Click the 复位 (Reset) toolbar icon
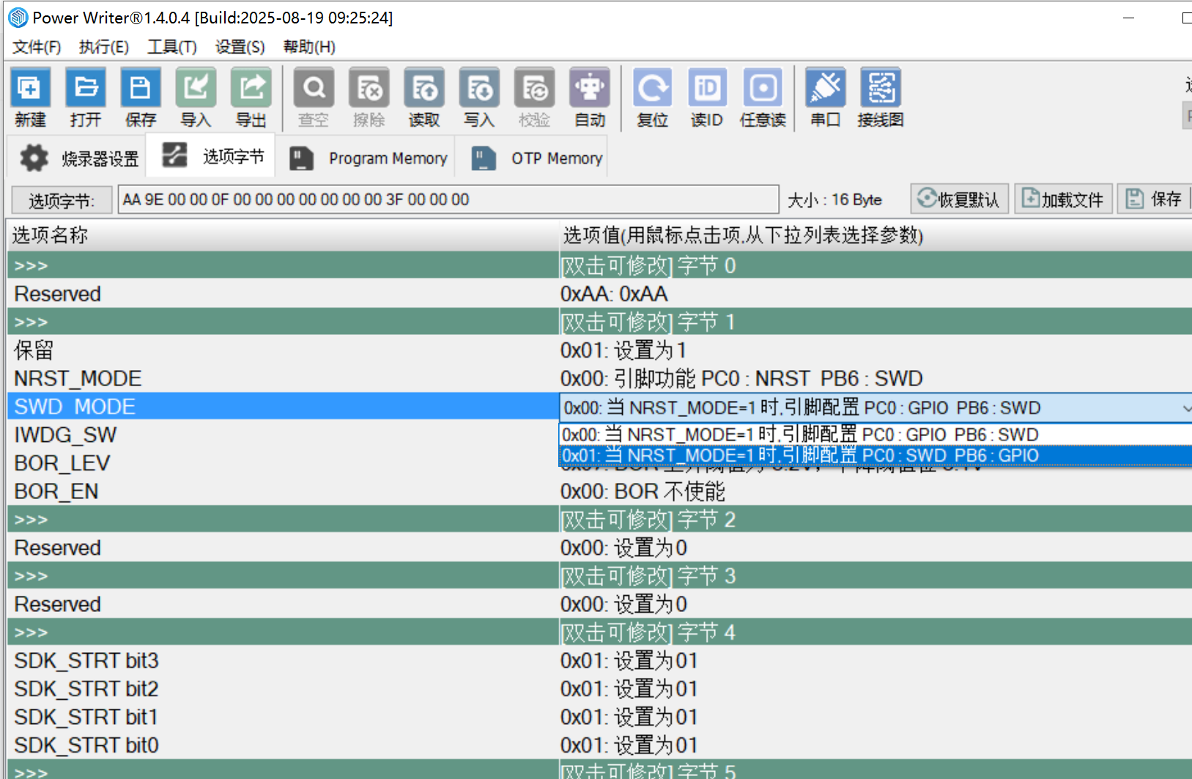 (x=653, y=97)
